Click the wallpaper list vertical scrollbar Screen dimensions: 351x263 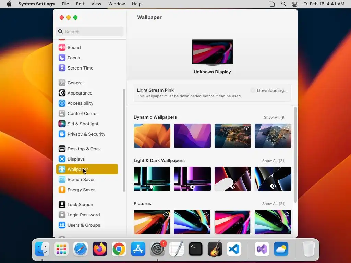click(x=295, y=155)
